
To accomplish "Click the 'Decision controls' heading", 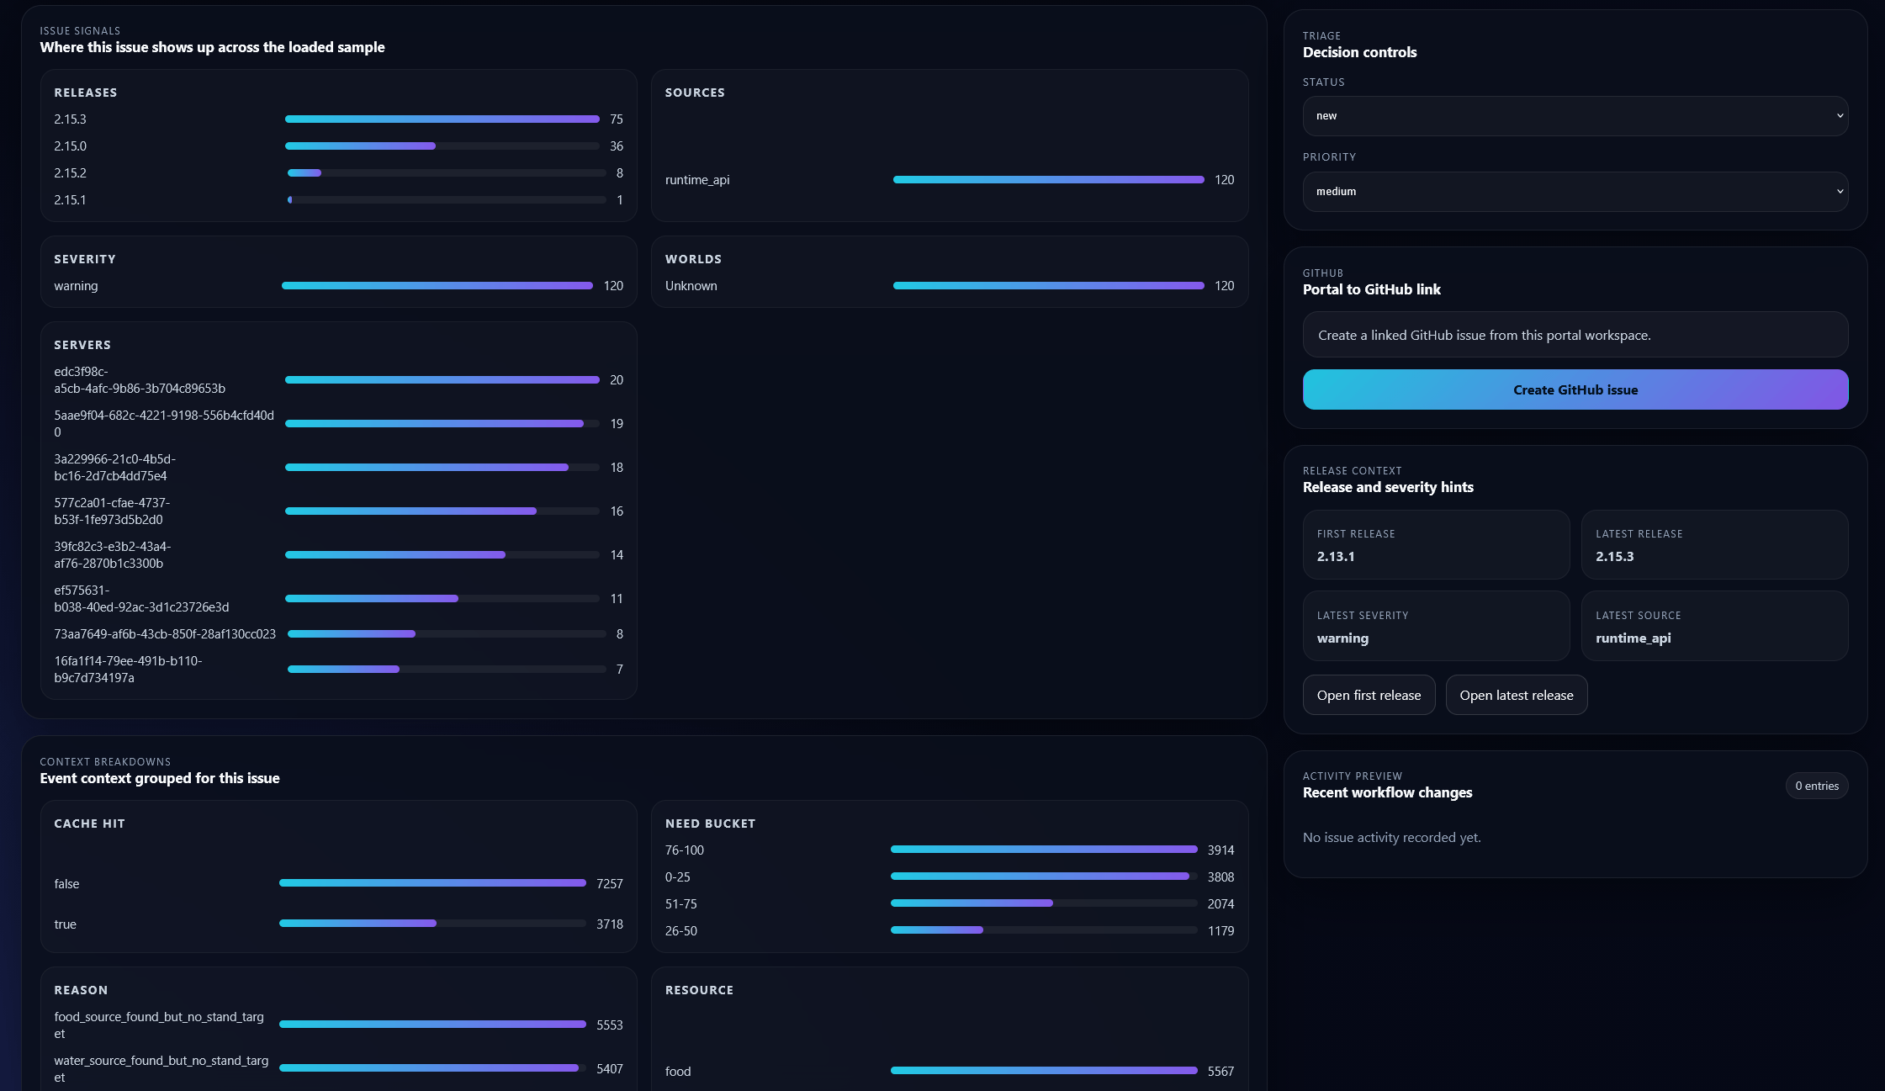I will point(1359,52).
